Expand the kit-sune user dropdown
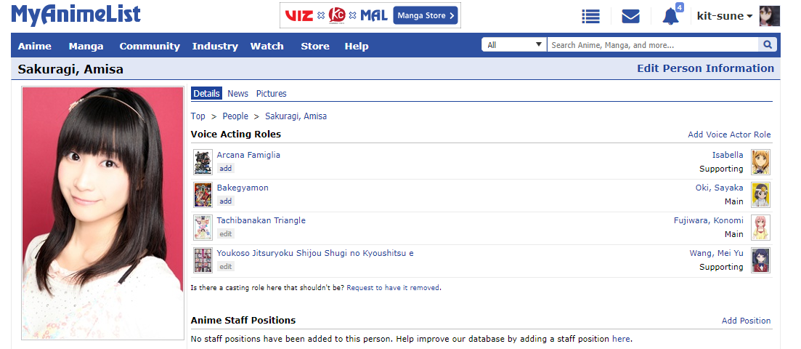 [724, 16]
